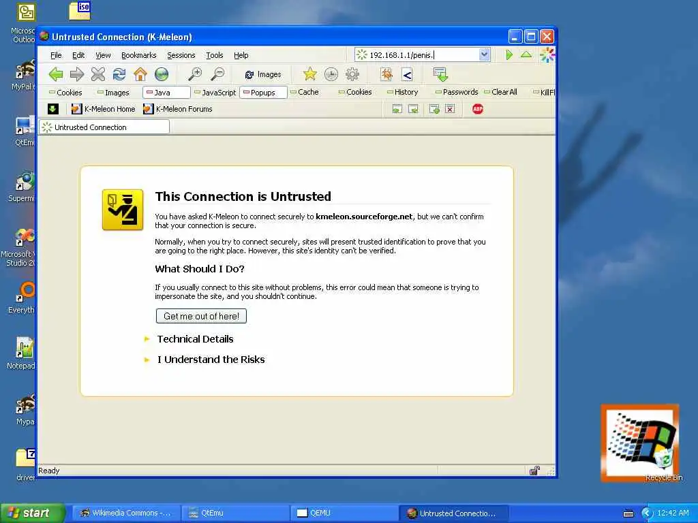This screenshot has height=523, width=698.
Task: Click the previous tab icon
Action: click(397, 109)
